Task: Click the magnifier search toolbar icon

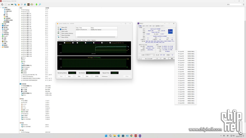Action: click(x=40, y=5)
